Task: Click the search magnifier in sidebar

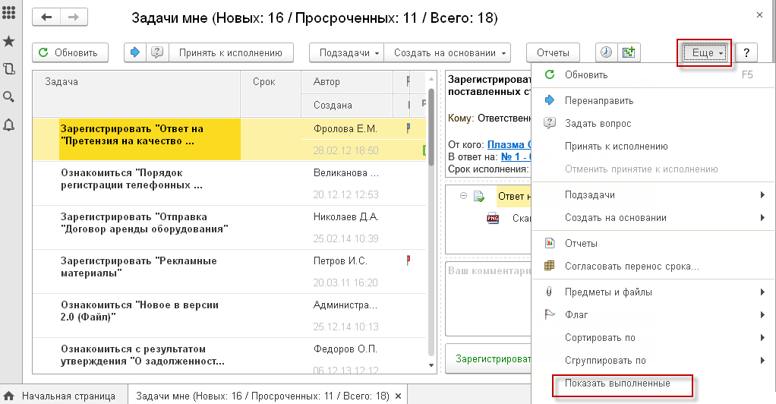Action: tap(8, 96)
